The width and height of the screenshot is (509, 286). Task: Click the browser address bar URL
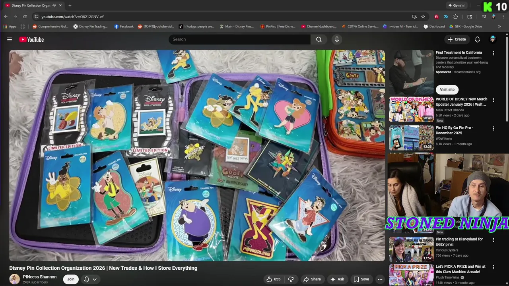(72, 17)
